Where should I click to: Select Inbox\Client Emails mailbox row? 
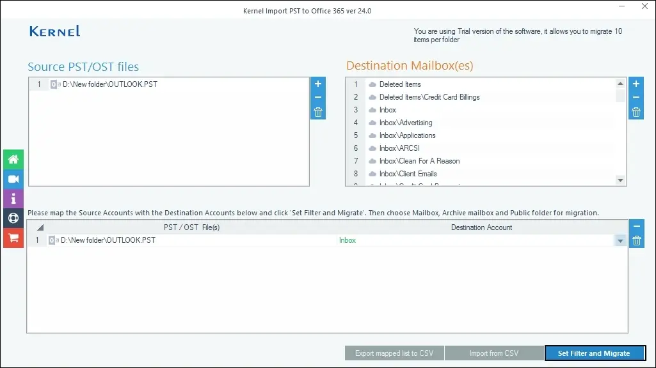click(481, 174)
